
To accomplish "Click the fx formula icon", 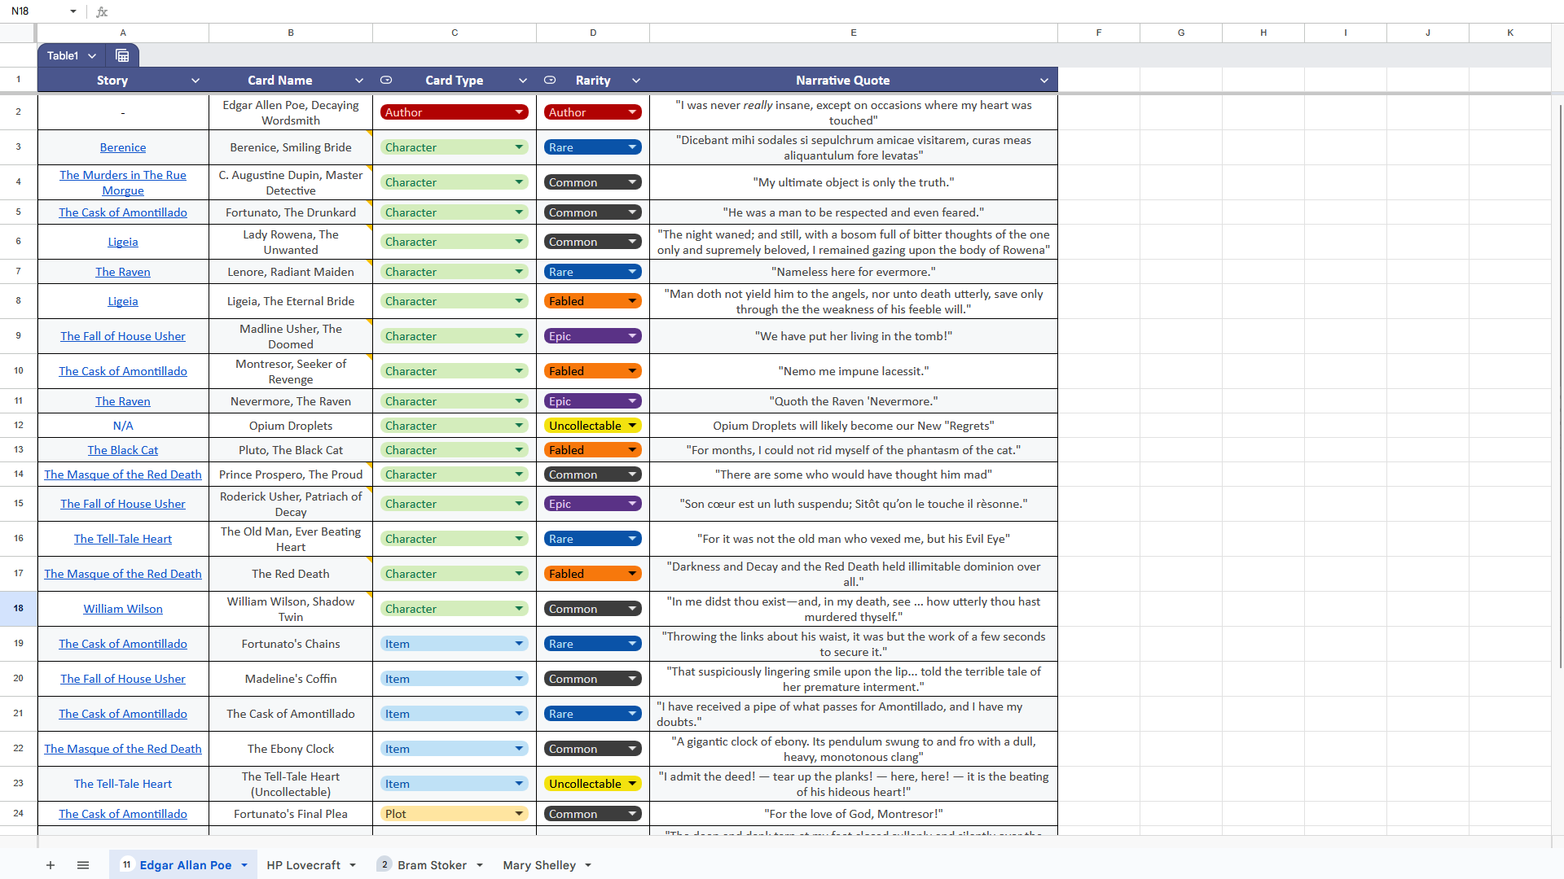I will [x=102, y=11].
